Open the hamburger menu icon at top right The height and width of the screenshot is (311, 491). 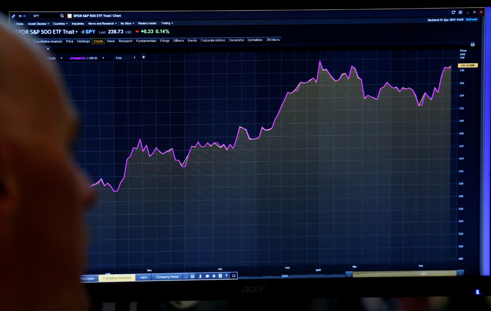pyautogui.click(x=460, y=12)
